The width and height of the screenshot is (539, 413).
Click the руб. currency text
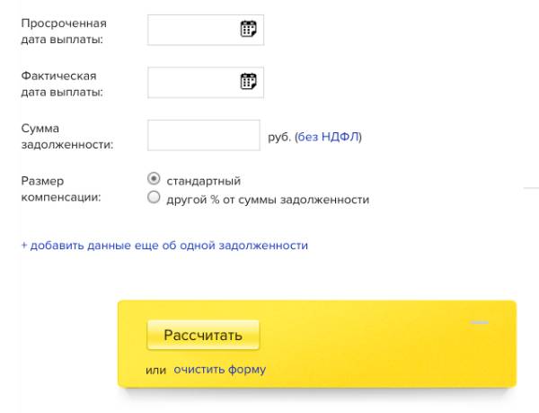278,137
